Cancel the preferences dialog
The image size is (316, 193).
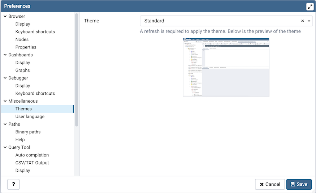click(270, 184)
